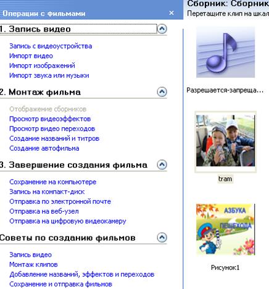Select Создание названий и титров
This screenshot has width=269, height=289.
point(54,138)
